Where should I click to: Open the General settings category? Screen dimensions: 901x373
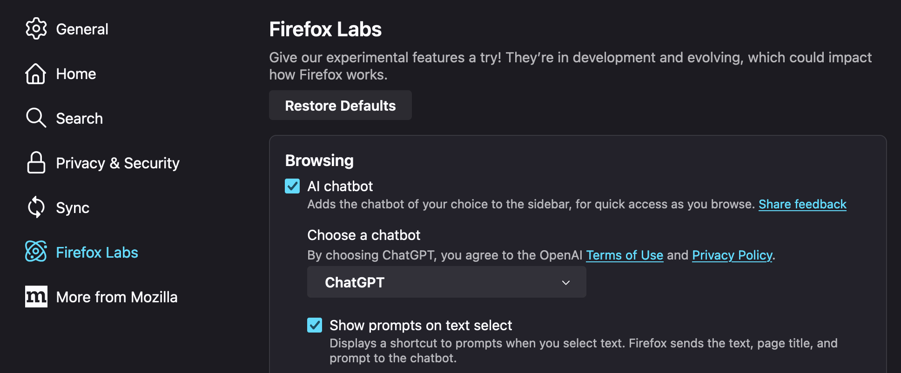click(82, 29)
